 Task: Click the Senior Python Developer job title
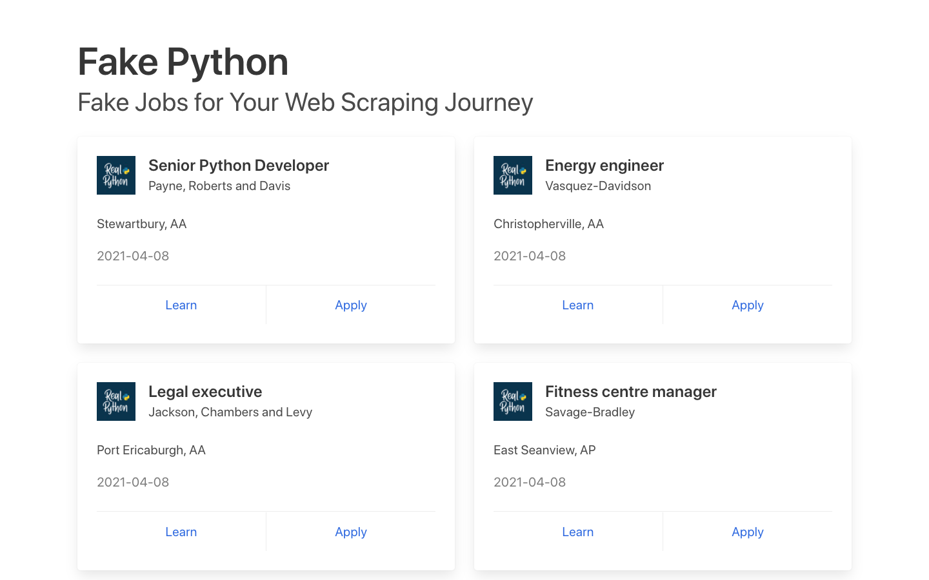tap(239, 165)
